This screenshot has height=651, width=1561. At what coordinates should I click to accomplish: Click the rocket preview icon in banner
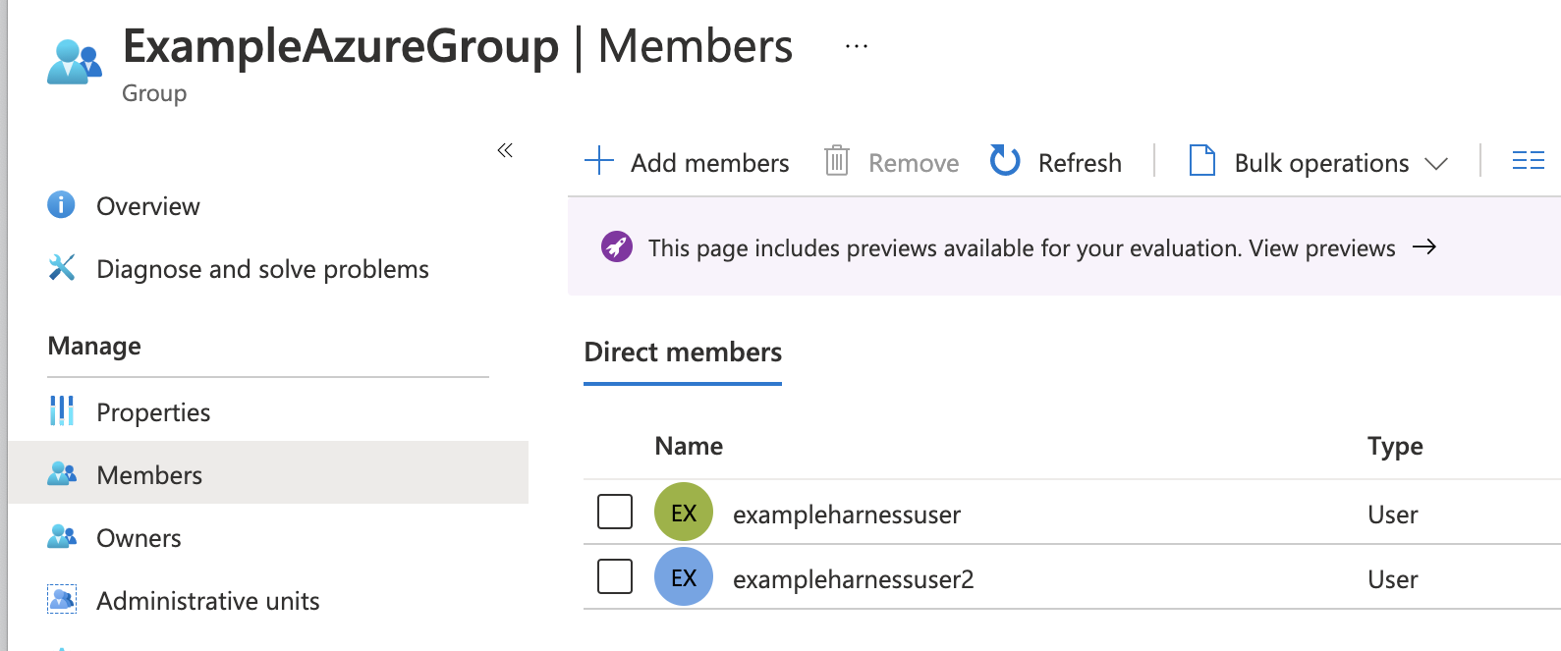point(616,246)
